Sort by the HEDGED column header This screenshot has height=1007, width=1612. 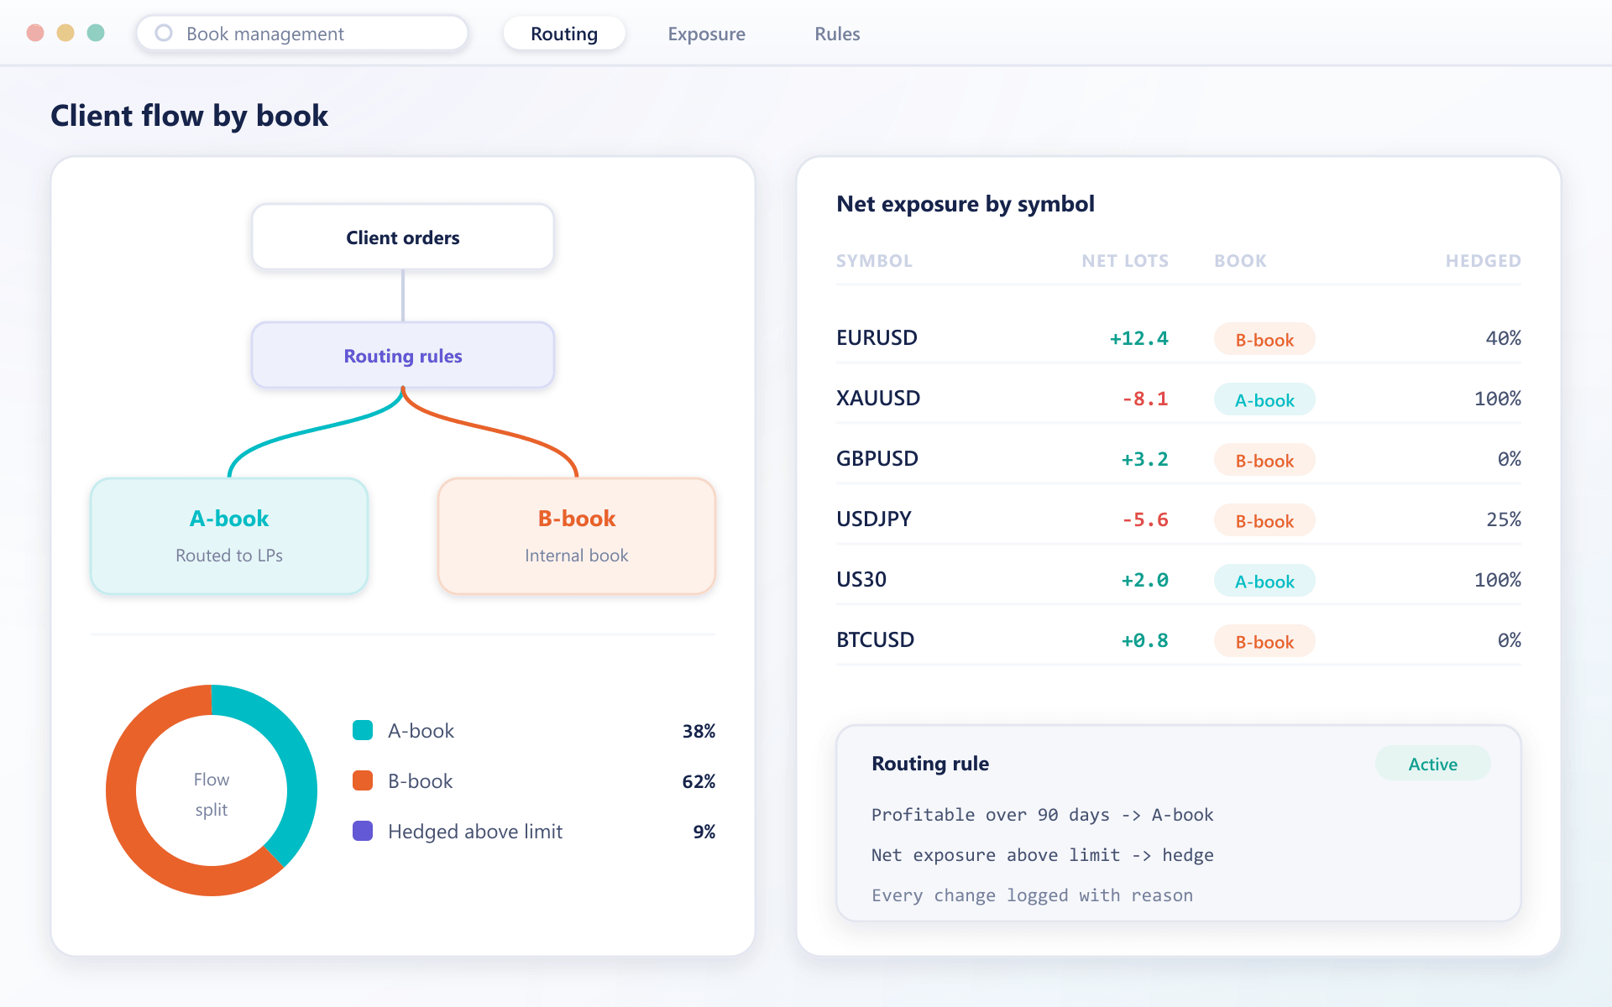pyautogui.click(x=1483, y=261)
